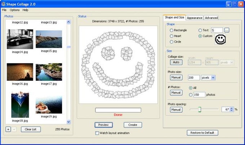Decrease photo spacing with down stepper
The image size is (245, 145).
pos(232,110)
